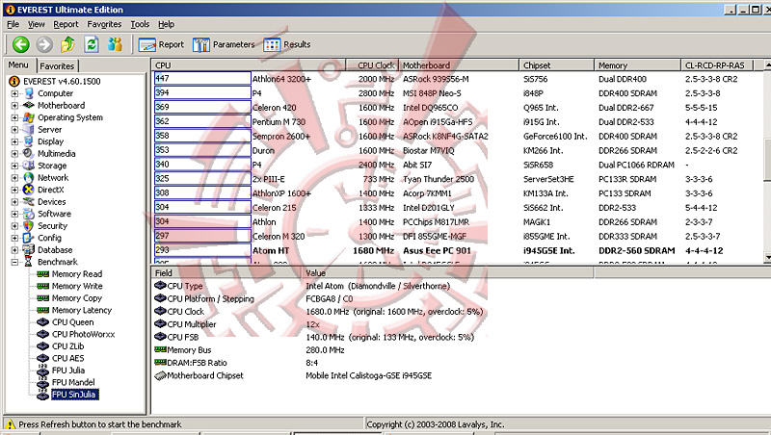Expand the Network tree node
The width and height of the screenshot is (771, 435).
click(x=14, y=178)
